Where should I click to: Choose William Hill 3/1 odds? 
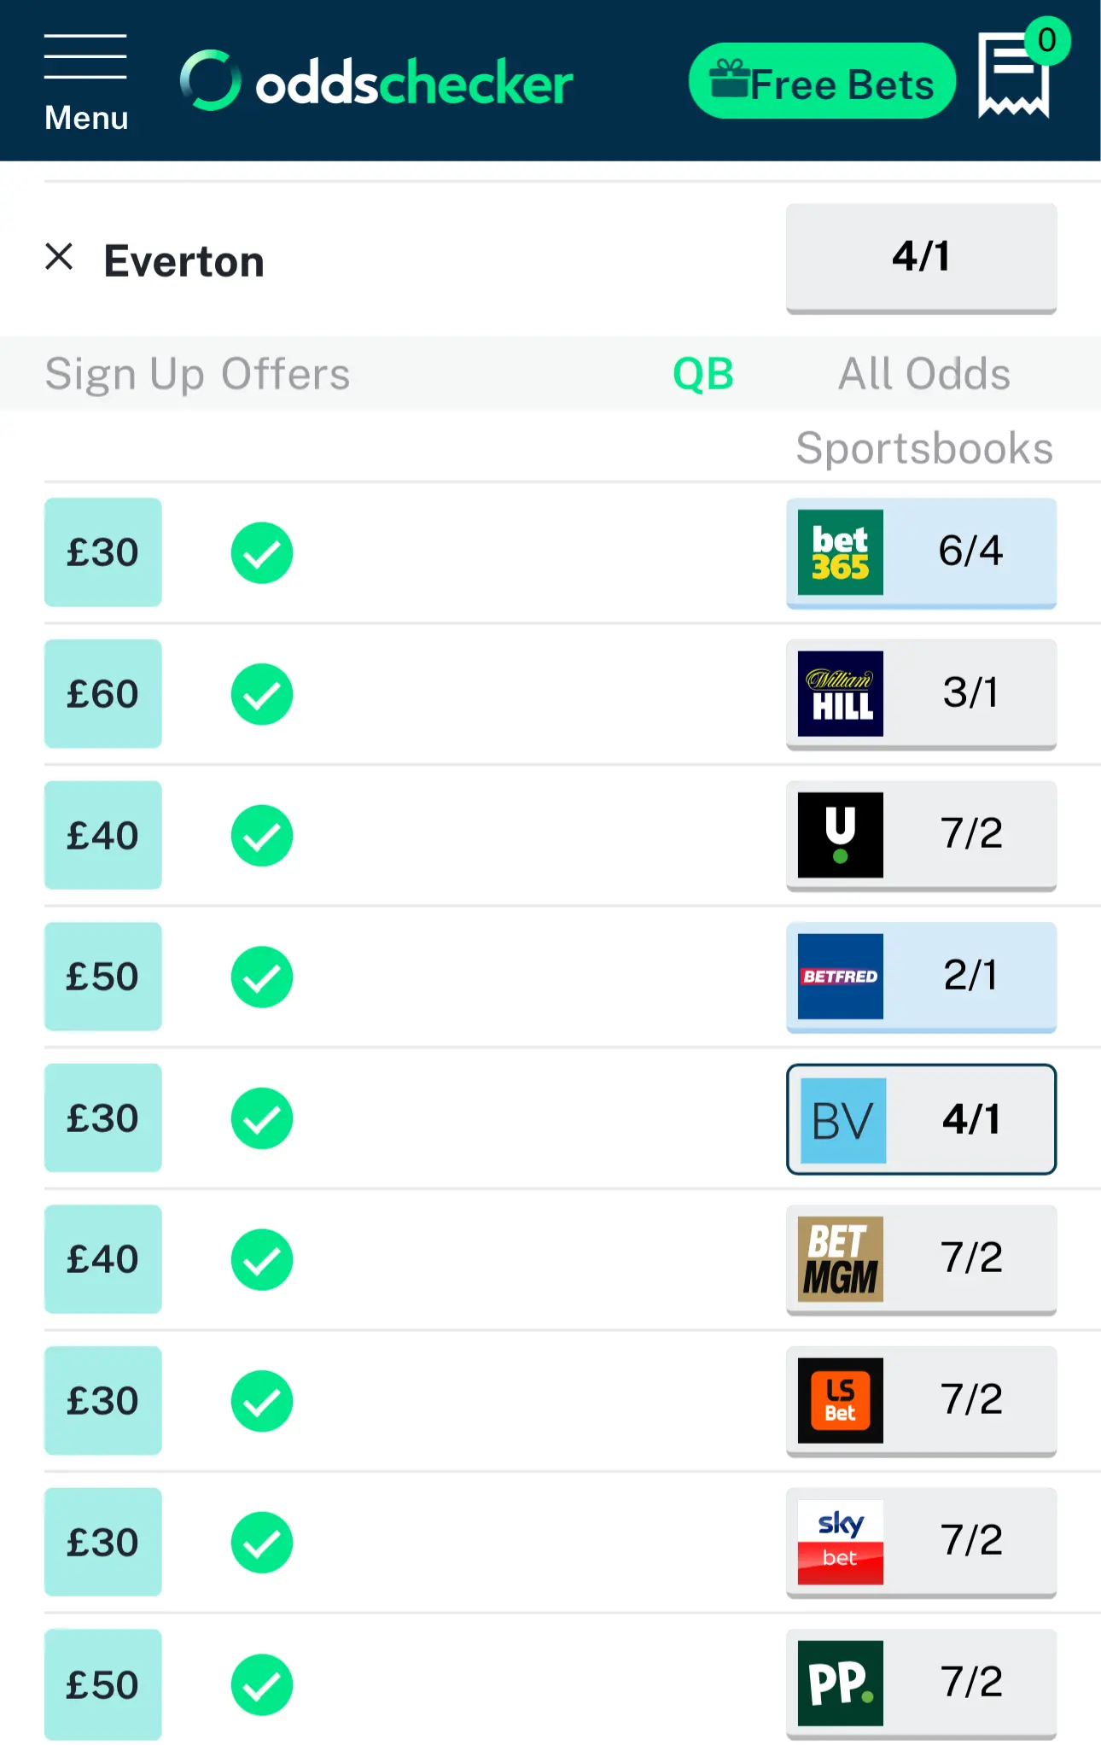pos(921,694)
